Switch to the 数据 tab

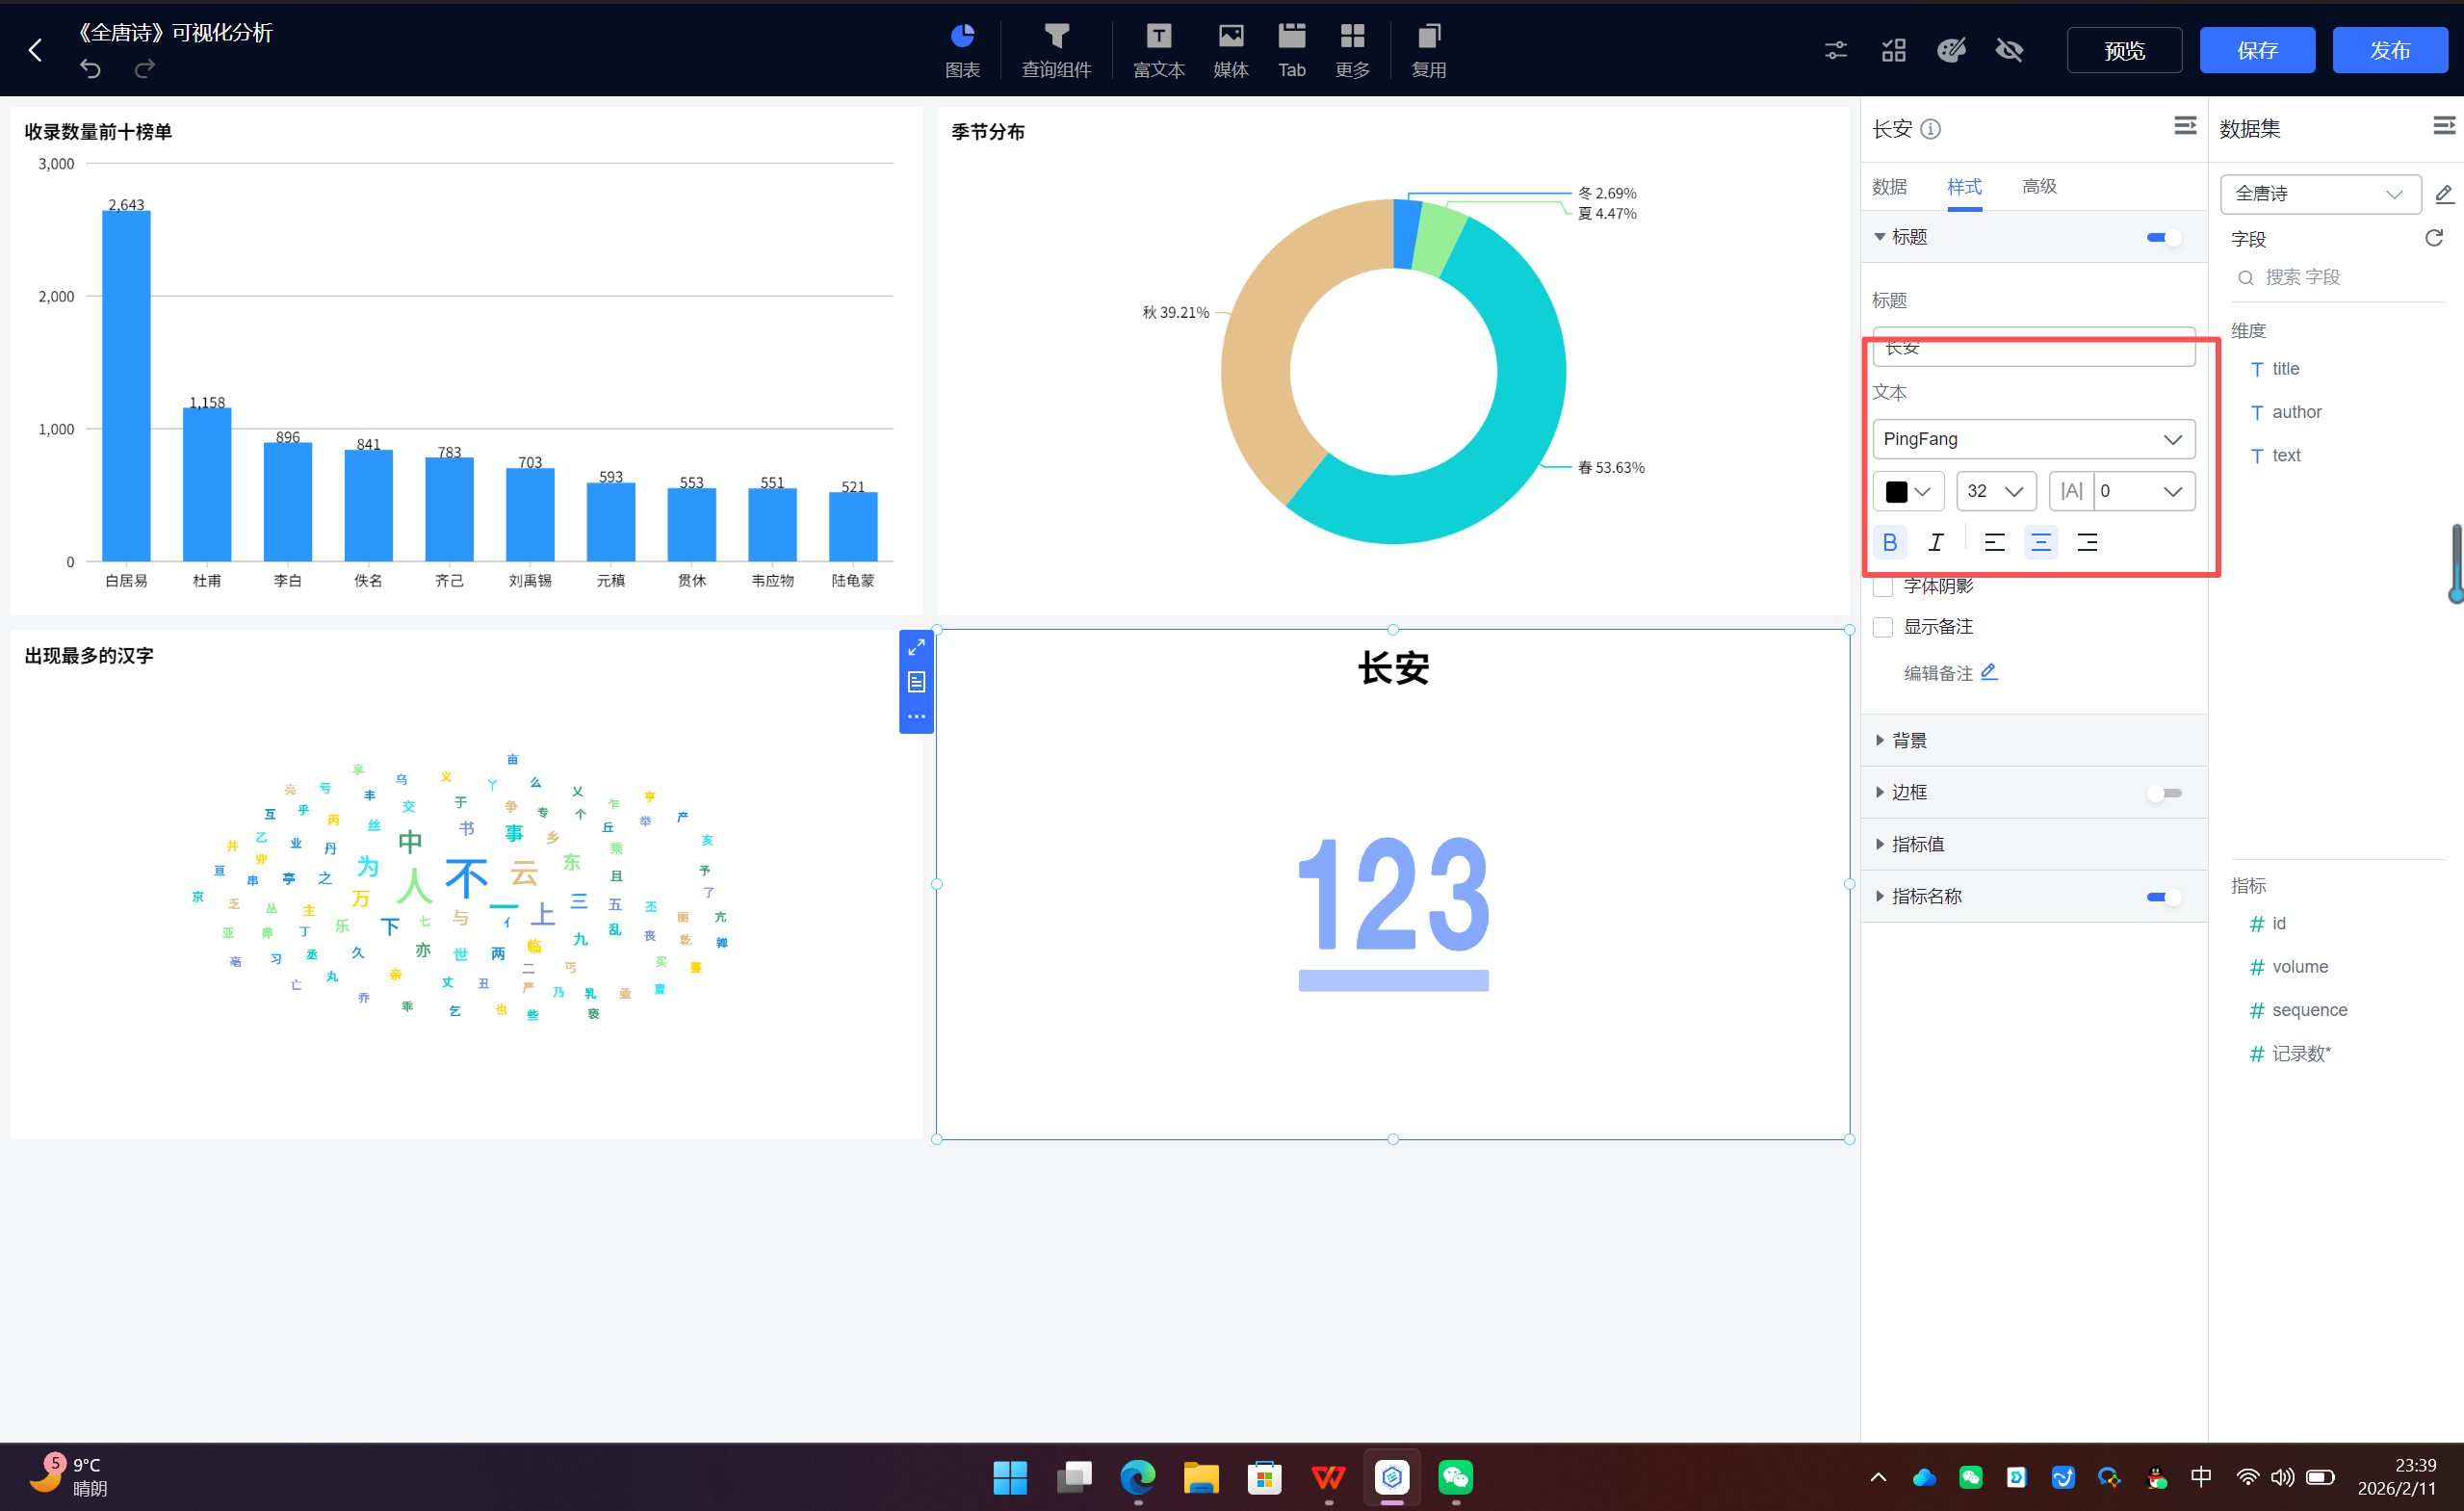point(1889,187)
